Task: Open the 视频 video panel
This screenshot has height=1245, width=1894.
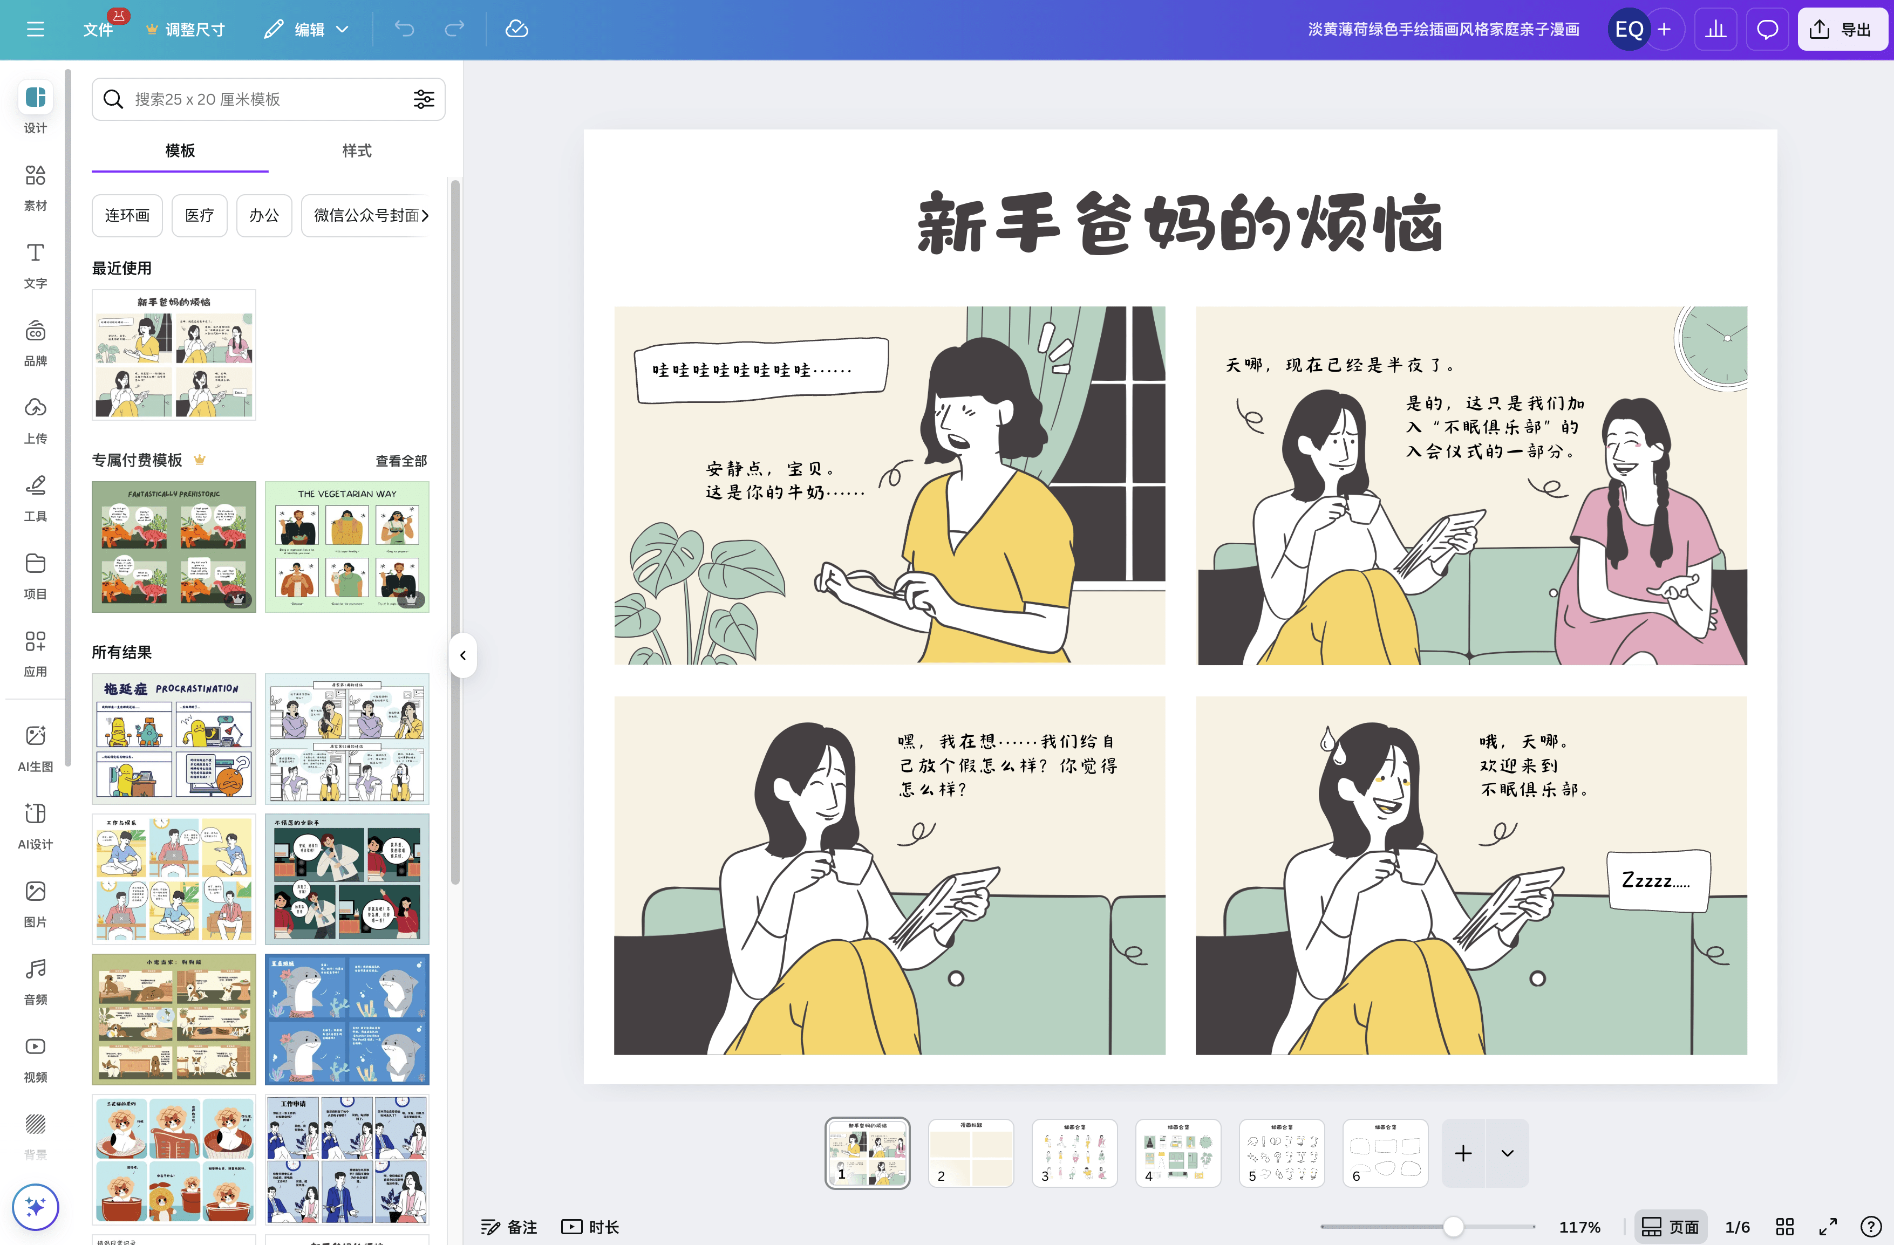Action: tap(35, 1057)
